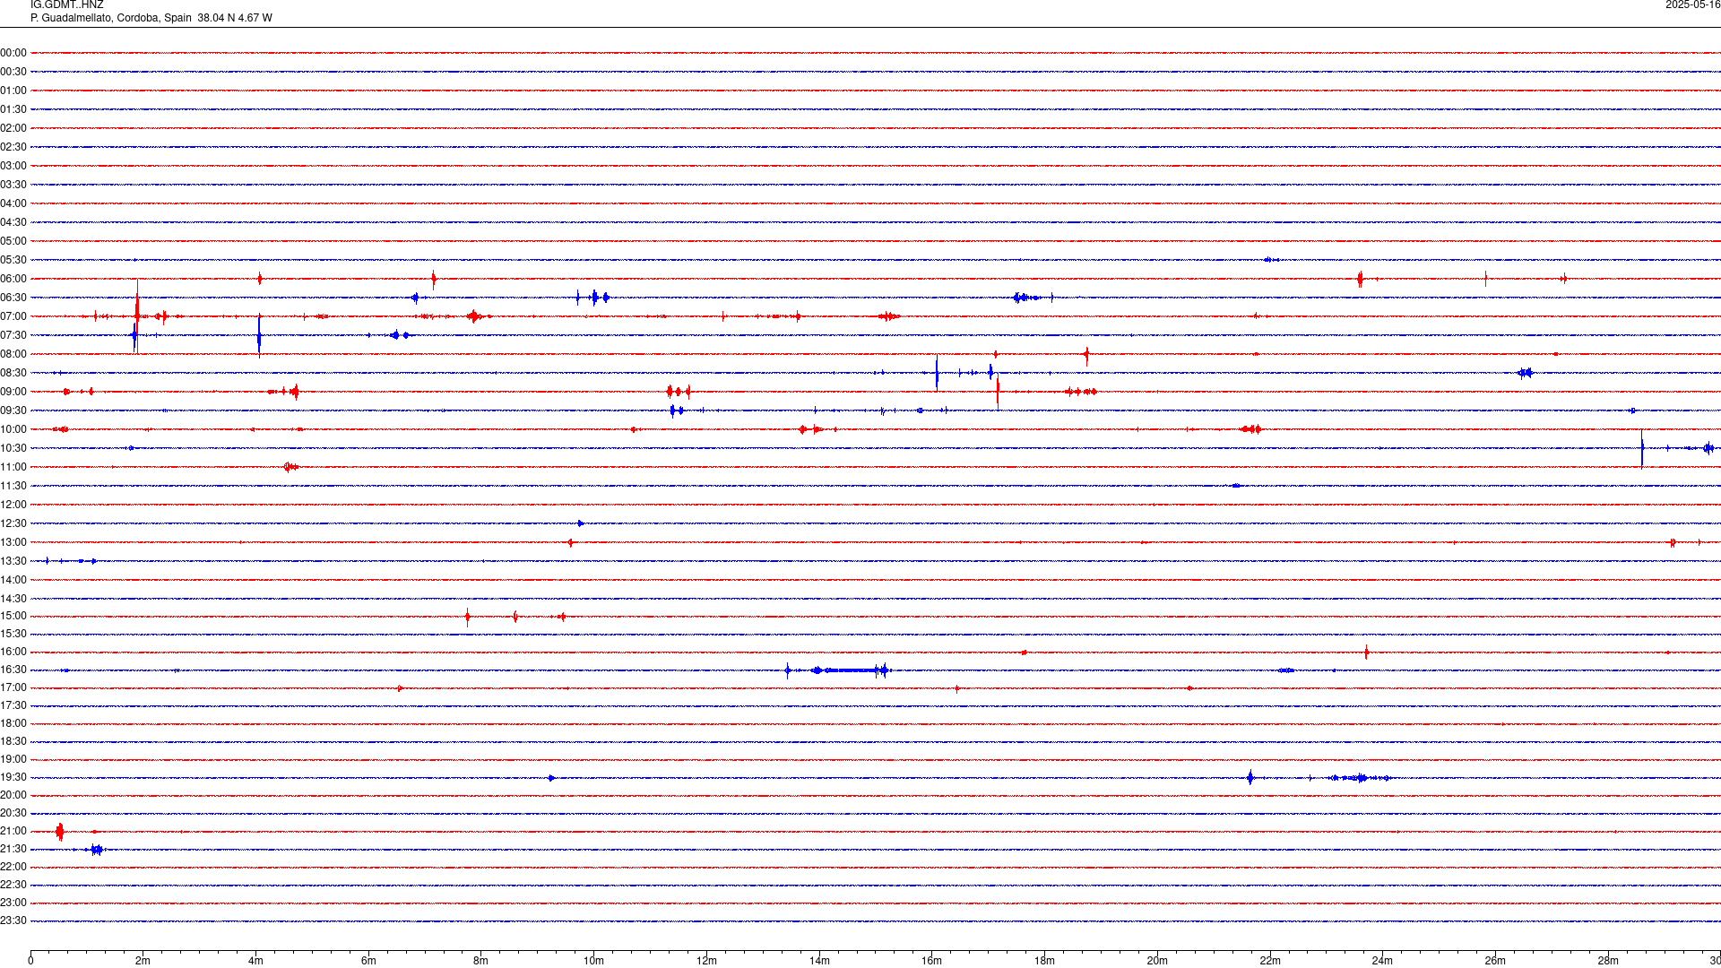Select the 10:00 trace time label

click(13, 429)
